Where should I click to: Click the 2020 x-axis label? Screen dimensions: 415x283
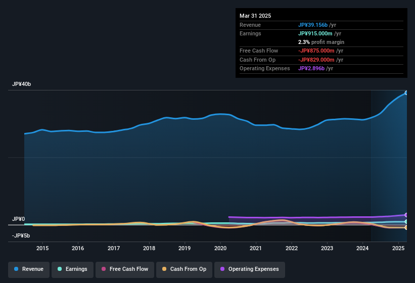(220, 248)
